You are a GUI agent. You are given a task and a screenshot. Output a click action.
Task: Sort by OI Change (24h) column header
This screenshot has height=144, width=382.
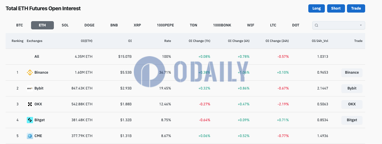click(277, 41)
